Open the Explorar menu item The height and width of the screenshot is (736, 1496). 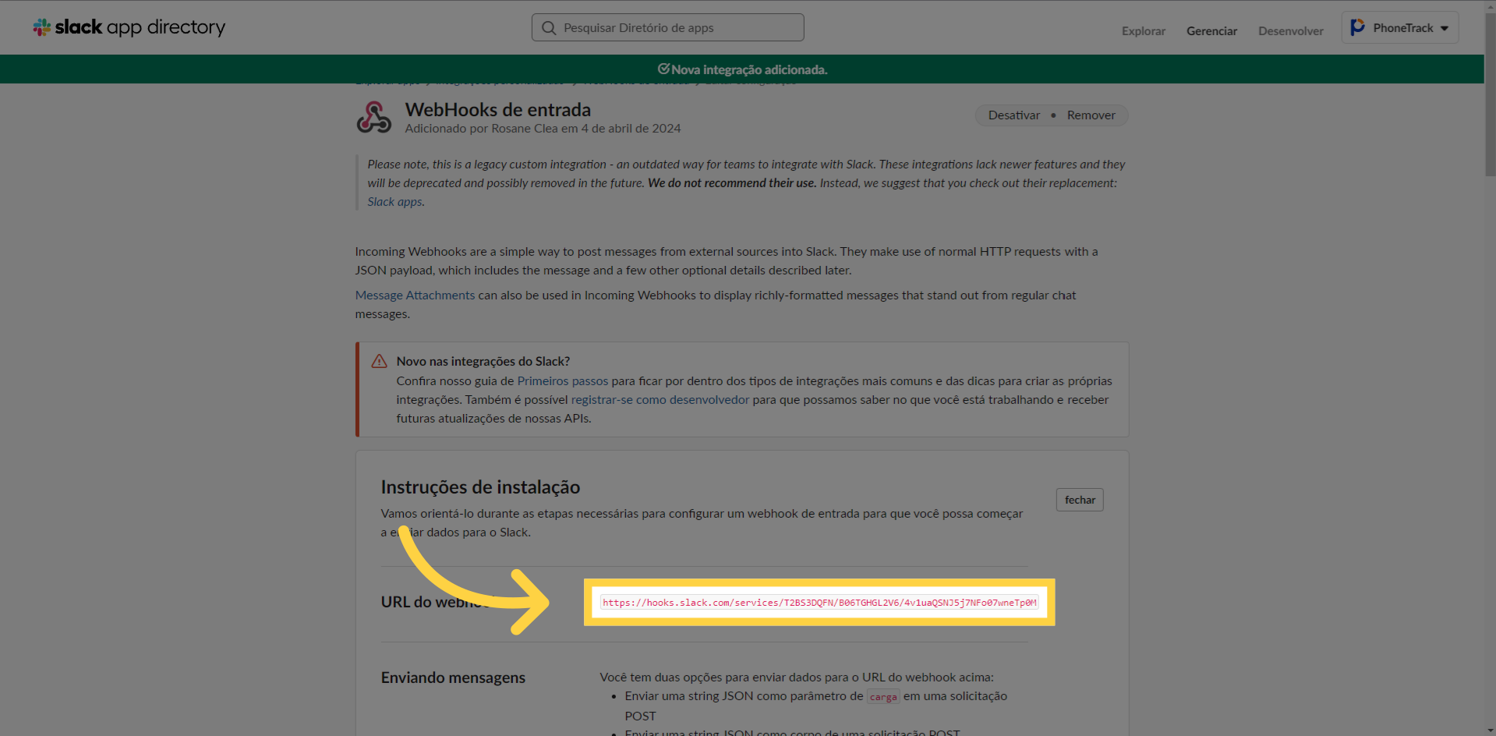[1144, 31]
